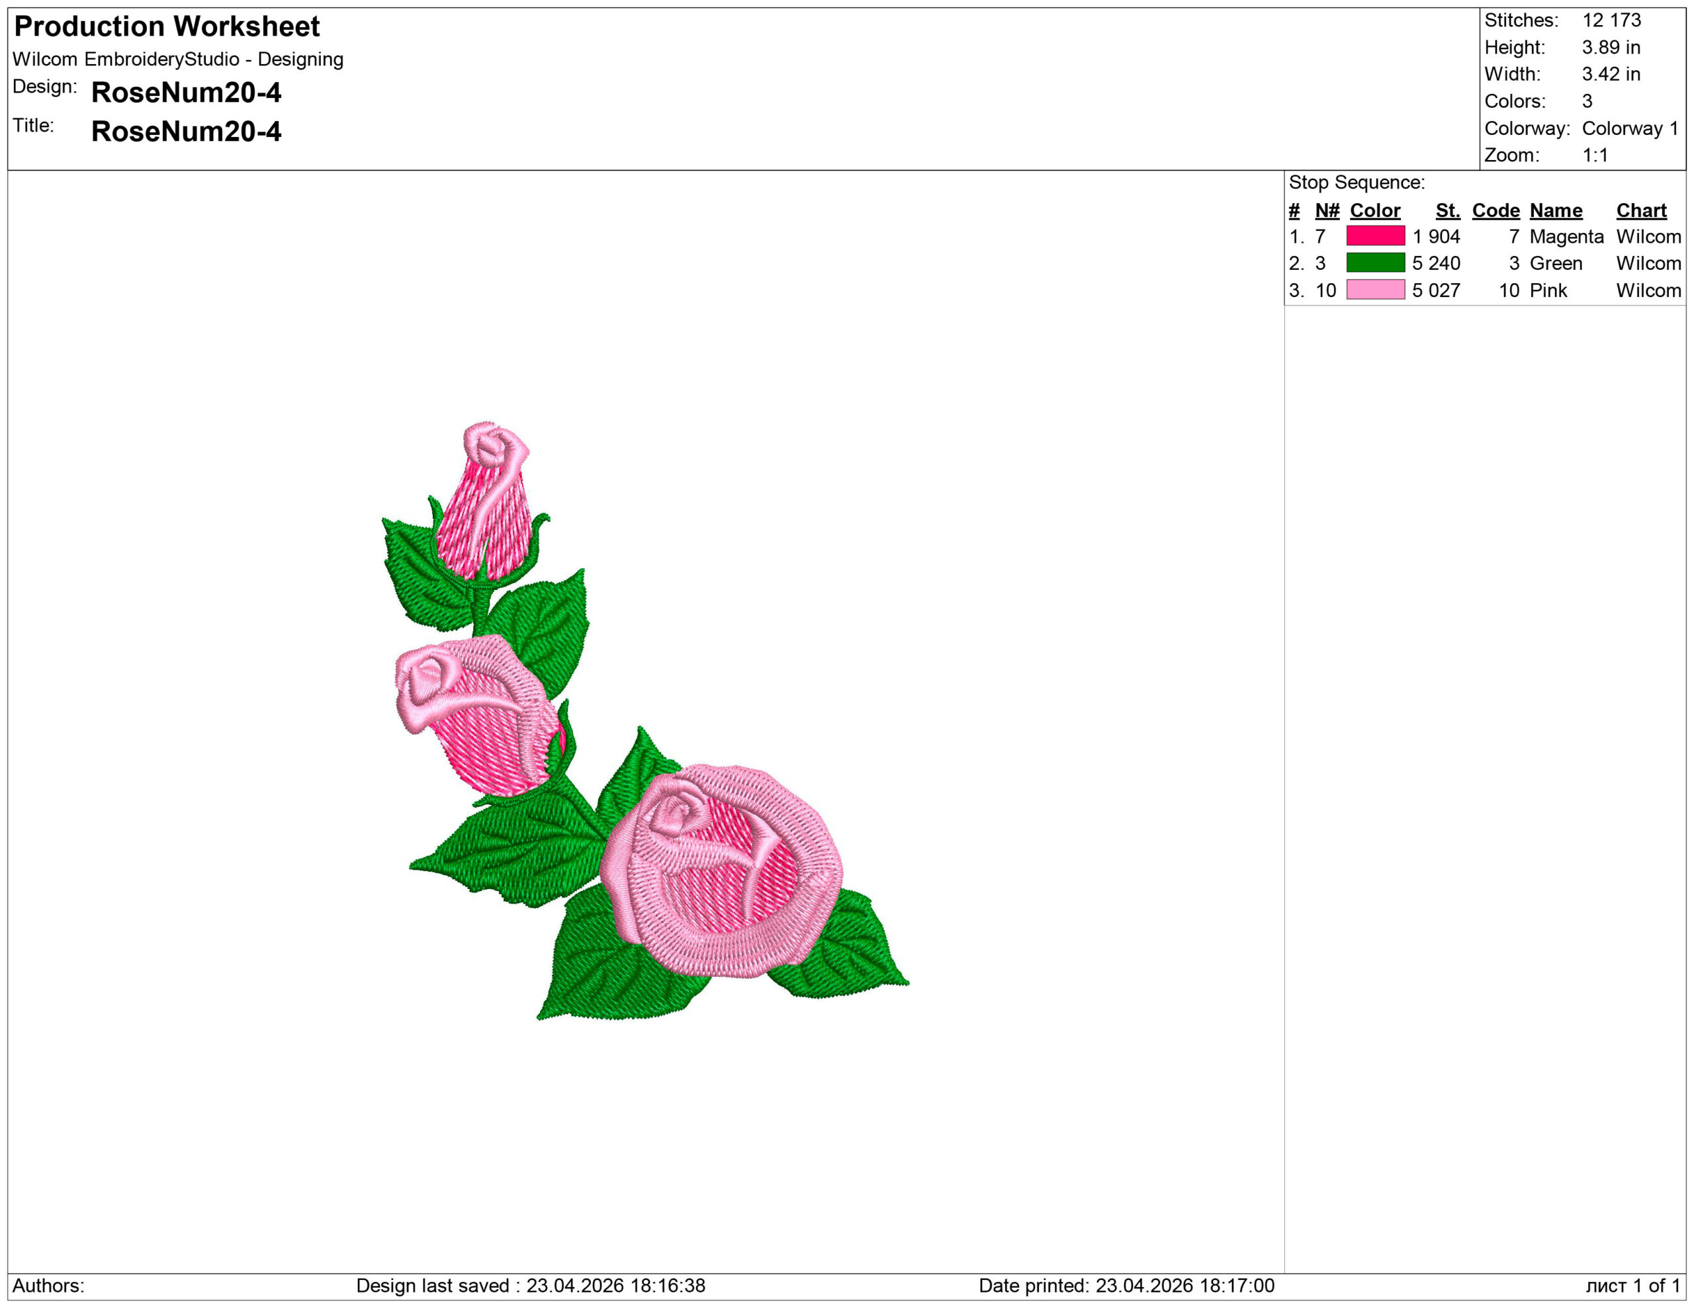Click the design name RoseNum20-4
The height and width of the screenshot is (1303, 1694).
(186, 93)
